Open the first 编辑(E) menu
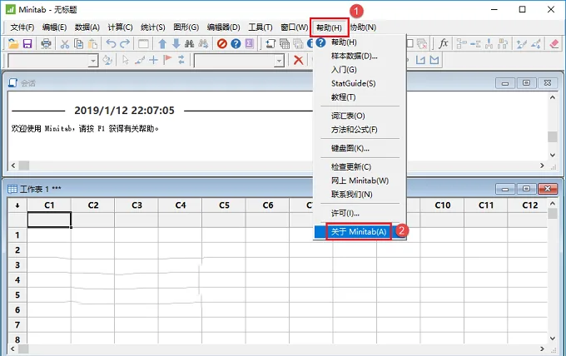The width and height of the screenshot is (566, 356). (54, 27)
